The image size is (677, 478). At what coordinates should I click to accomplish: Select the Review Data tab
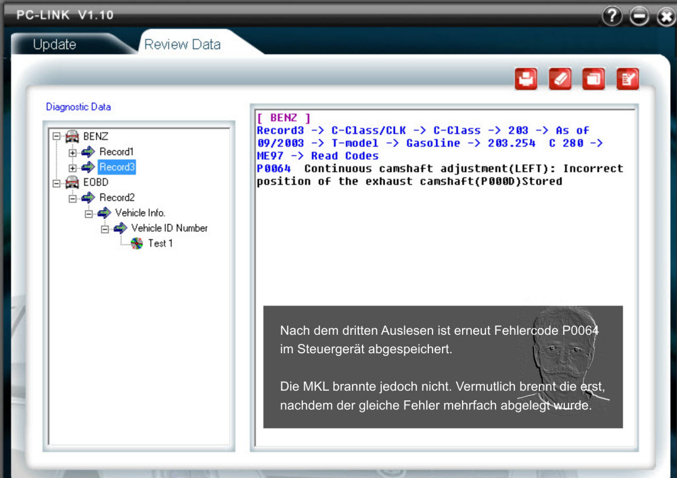coord(183,44)
